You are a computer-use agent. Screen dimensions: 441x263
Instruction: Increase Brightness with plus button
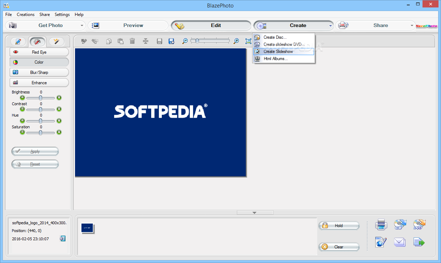pyautogui.click(x=59, y=98)
